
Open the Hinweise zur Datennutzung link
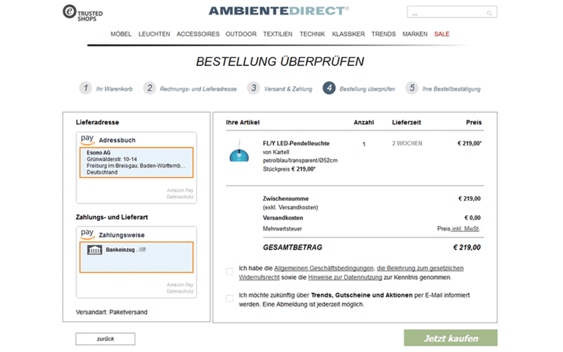tap(345, 277)
